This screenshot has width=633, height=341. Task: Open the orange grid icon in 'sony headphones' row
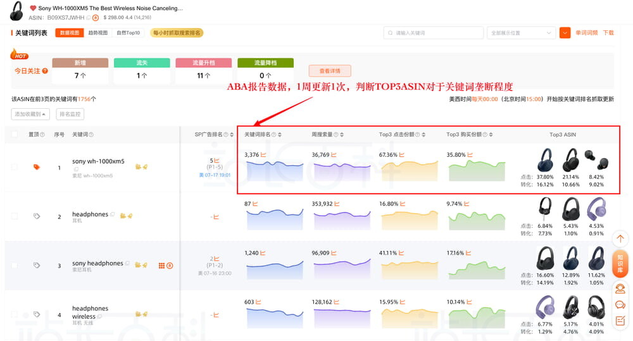(161, 266)
